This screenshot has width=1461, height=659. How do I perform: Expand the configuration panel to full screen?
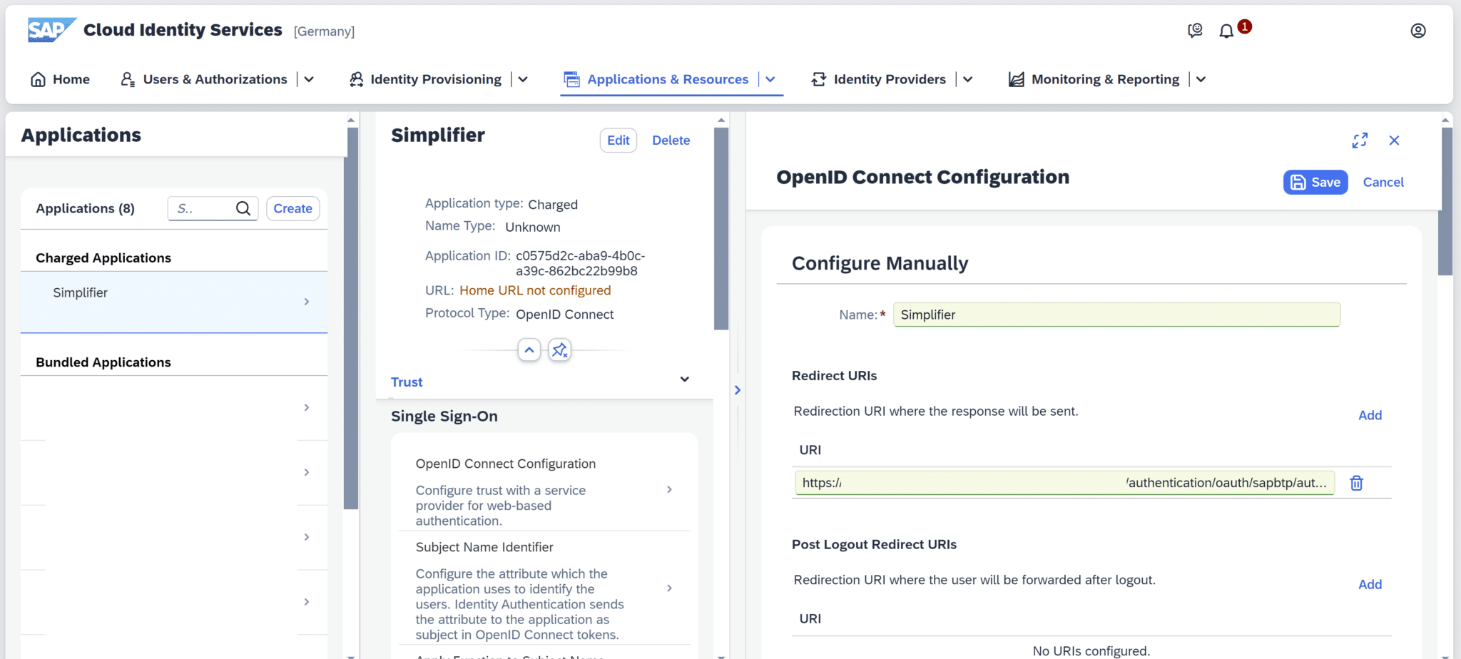point(1360,141)
